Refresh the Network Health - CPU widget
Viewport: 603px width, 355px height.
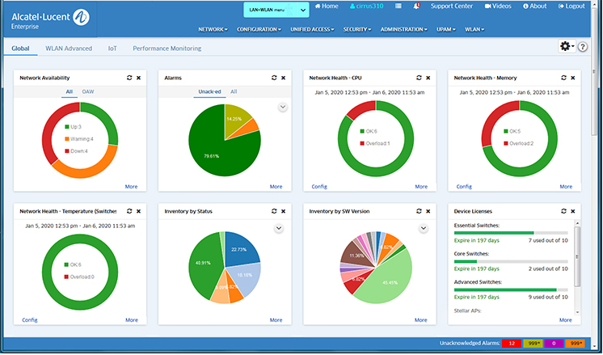[x=419, y=78]
